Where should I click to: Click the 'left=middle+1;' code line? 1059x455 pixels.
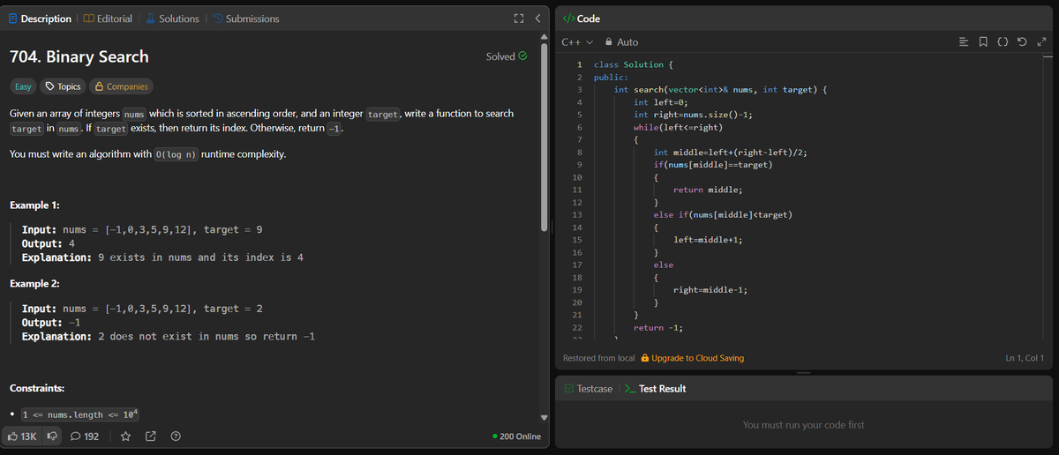708,240
